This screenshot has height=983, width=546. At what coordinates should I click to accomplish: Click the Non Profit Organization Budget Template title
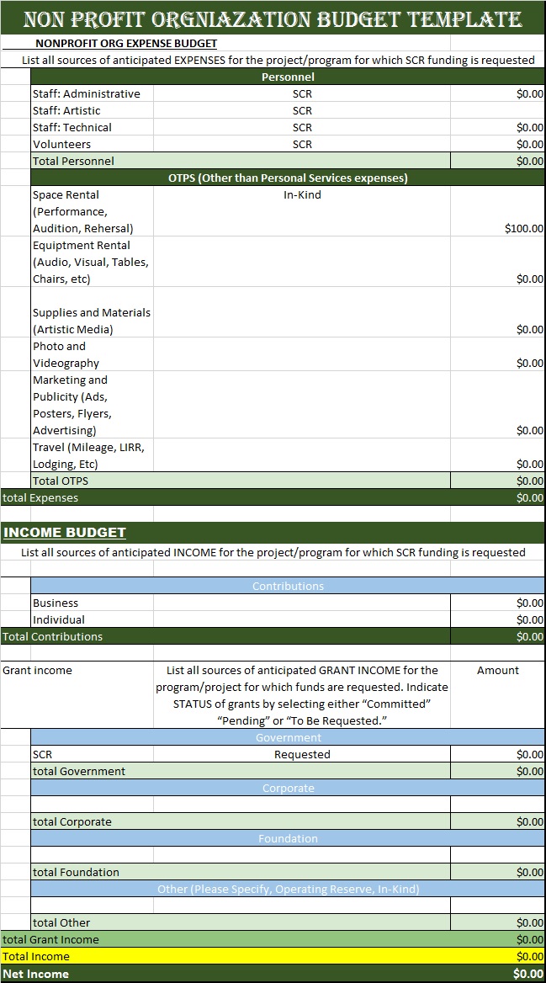[273, 19]
